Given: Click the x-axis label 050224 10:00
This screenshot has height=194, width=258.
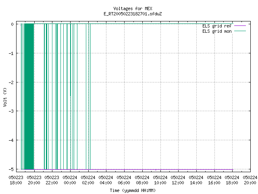Looking at the screenshot, I should [160, 180].
